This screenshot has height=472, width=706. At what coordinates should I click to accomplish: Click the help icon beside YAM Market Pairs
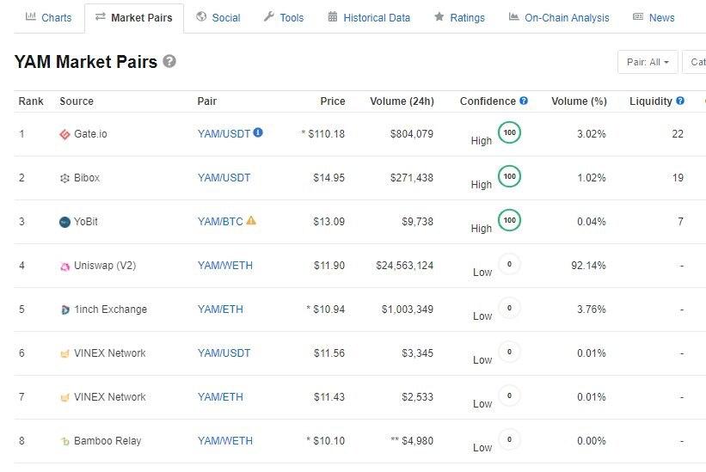169,61
